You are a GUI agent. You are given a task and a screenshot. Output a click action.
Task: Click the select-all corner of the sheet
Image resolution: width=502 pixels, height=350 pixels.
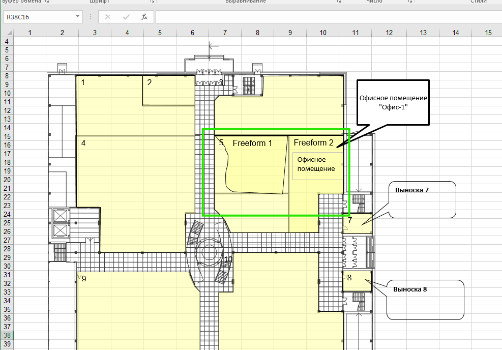(6, 33)
